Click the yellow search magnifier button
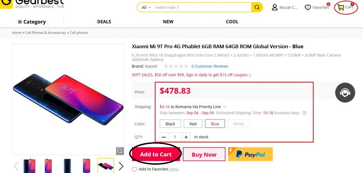The height and width of the screenshot is (173, 363). 257,8
